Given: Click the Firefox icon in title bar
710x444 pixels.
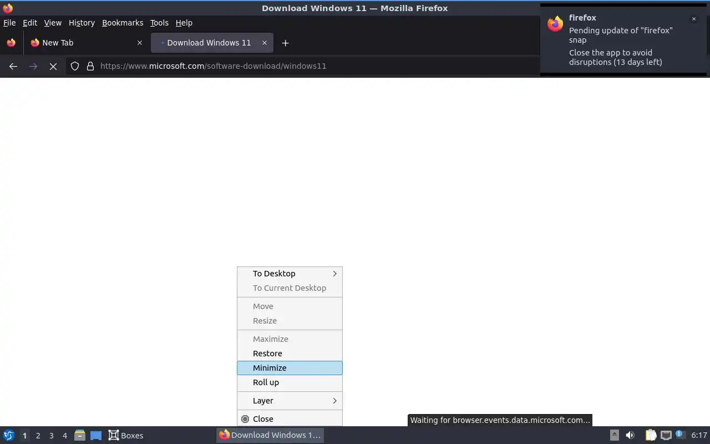Looking at the screenshot, I should pyautogui.click(x=8, y=8).
